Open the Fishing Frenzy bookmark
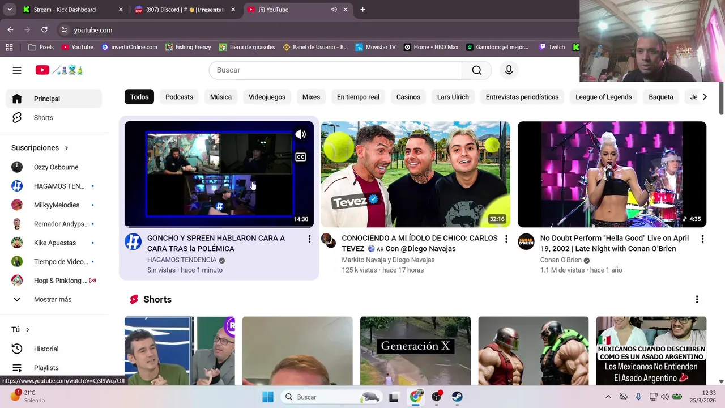725x408 pixels. [x=188, y=47]
